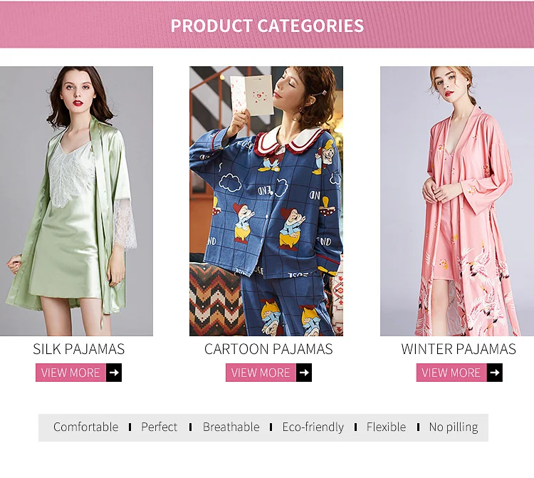
Task: Click arrow icon beside Silk Pajamas View More
Action: point(114,373)
